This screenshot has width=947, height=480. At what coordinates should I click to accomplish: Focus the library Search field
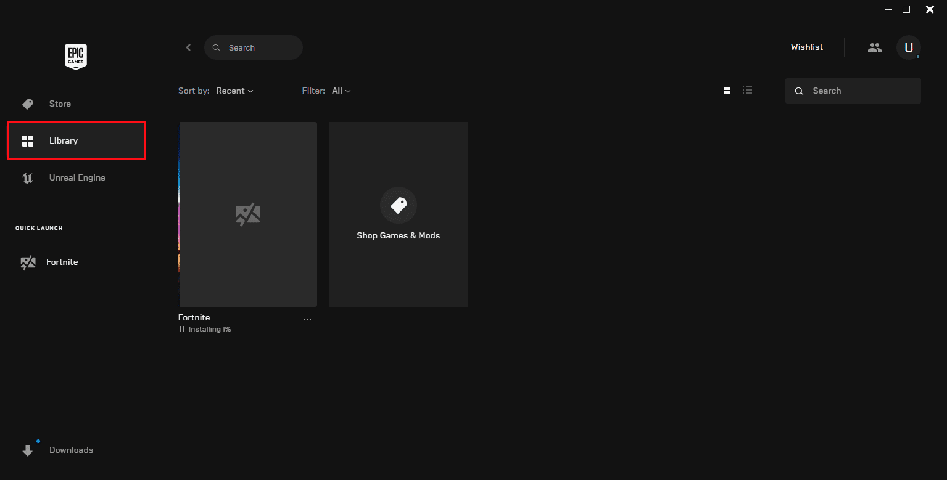(853, 91)
